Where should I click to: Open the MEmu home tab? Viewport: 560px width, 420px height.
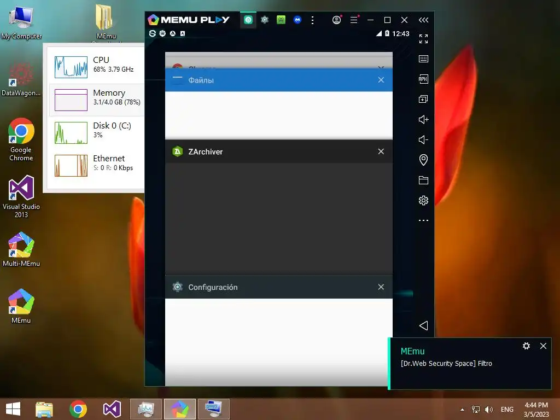[x=248, y=20]
